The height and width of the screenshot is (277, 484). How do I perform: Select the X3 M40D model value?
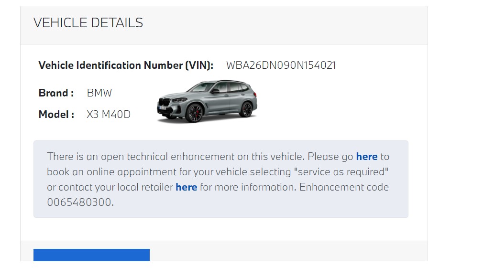(x=109, y=115)
